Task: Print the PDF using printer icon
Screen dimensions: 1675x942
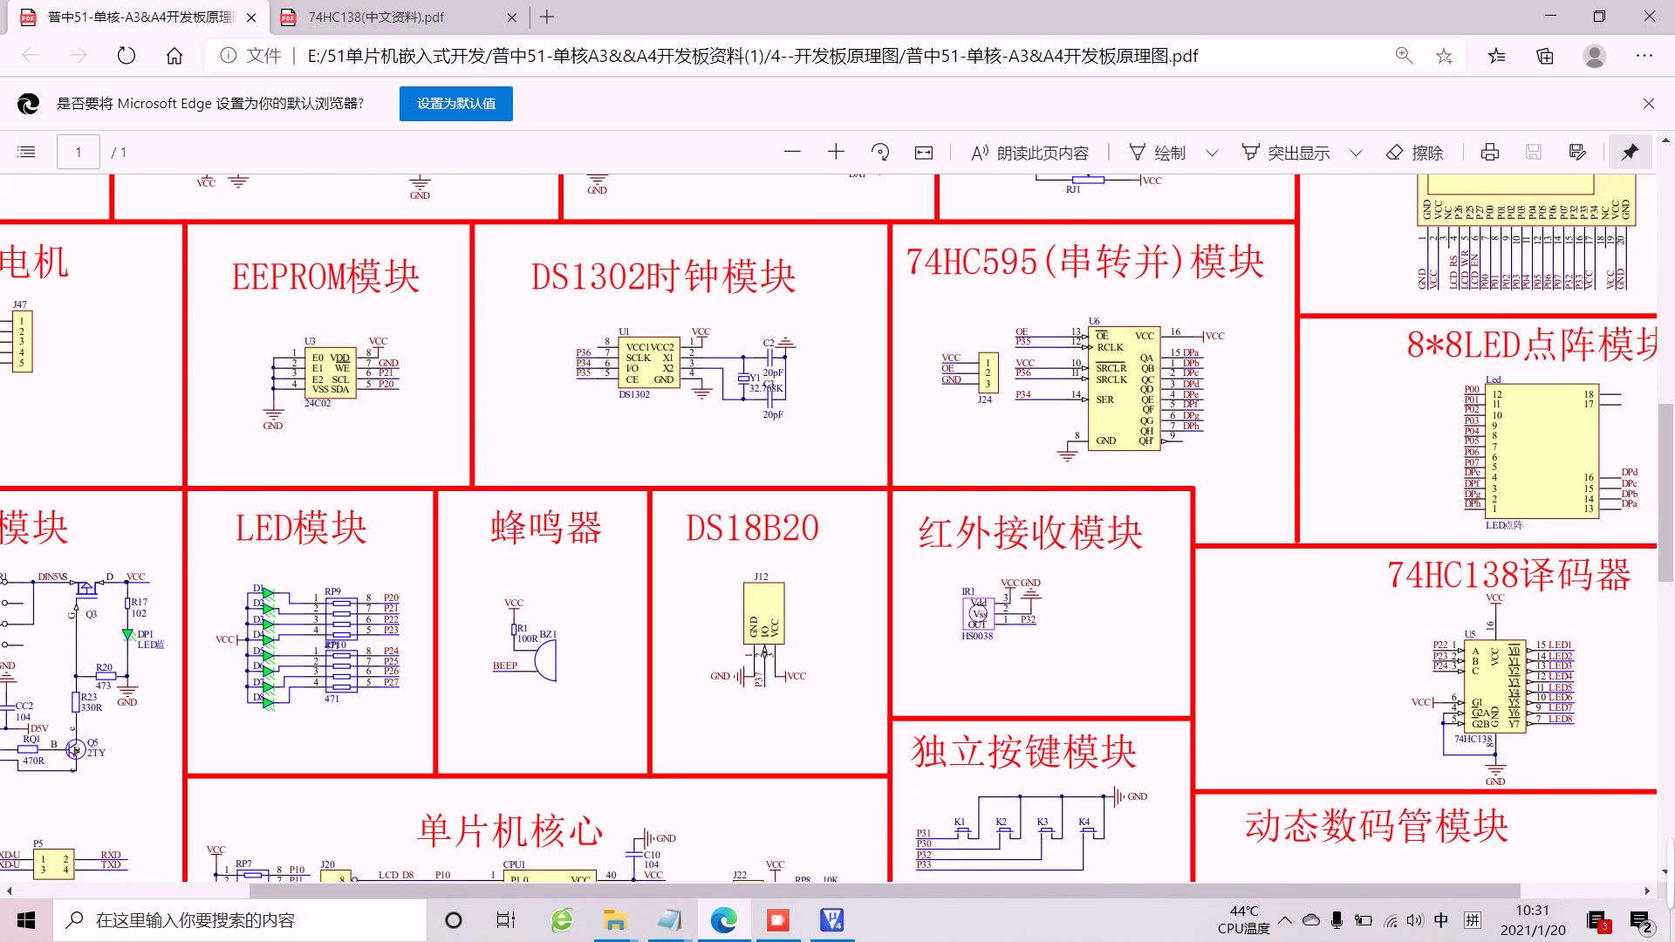Action: pos(1490,153)
